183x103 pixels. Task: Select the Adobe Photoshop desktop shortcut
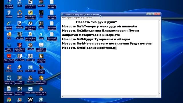[x=9, y=47]
